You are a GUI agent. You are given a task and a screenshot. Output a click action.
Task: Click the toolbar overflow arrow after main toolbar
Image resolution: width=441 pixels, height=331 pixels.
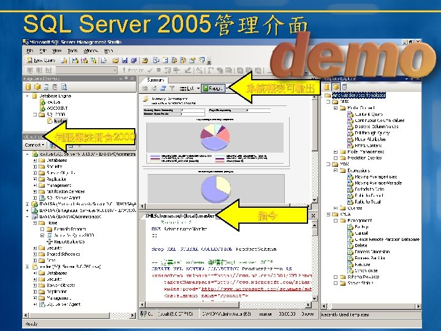coord(209,62)
